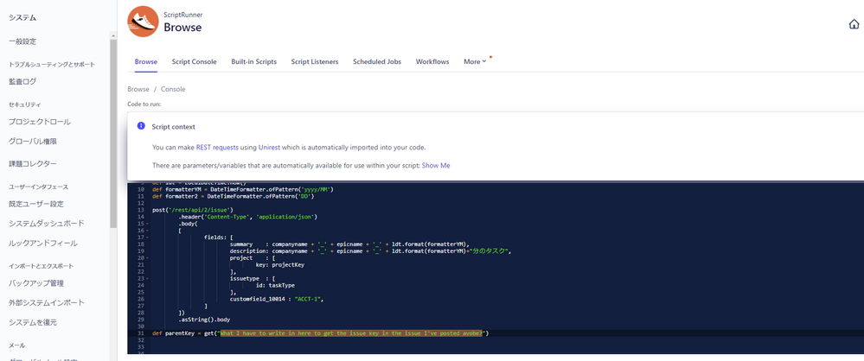Screen dimensions: 864x361
Task: Open システムダッシュボード in the sidebar
Action: click(x=47, y=224)
